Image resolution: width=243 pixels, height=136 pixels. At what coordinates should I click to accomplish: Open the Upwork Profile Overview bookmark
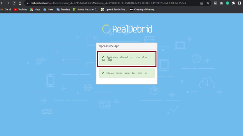point(114,10)
